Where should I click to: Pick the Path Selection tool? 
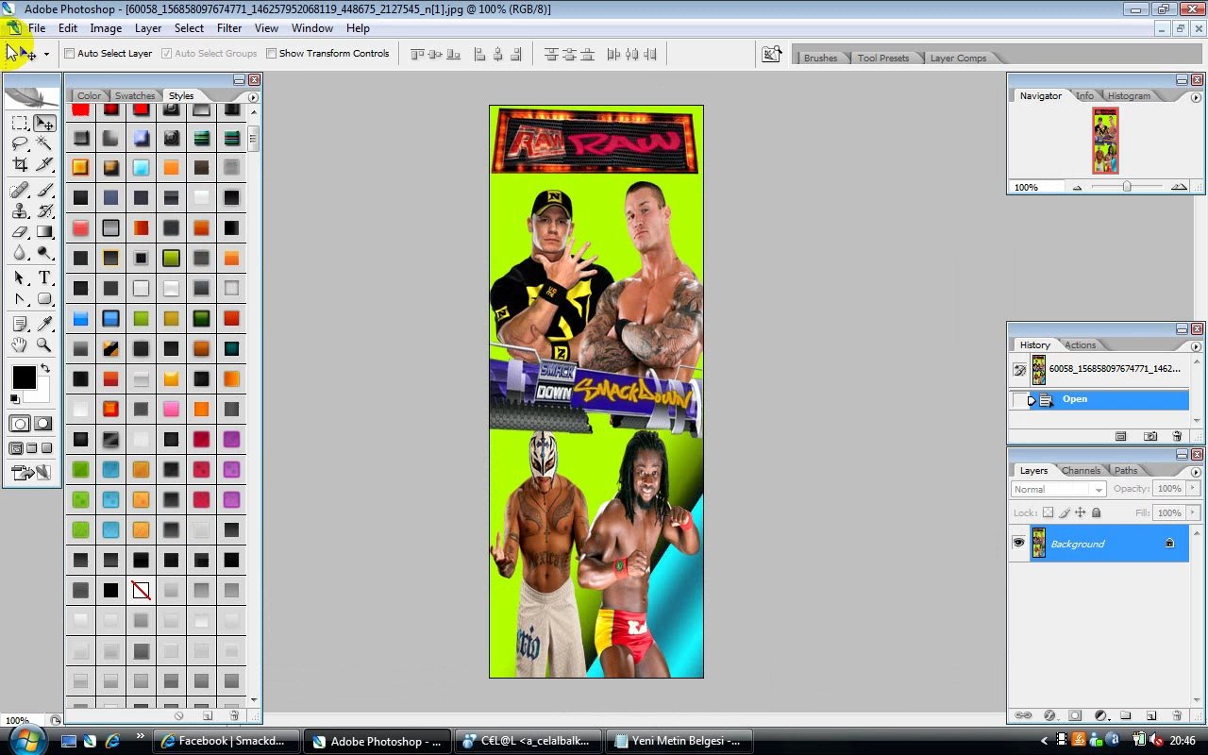pyautogui.click(x=20, y=278)
